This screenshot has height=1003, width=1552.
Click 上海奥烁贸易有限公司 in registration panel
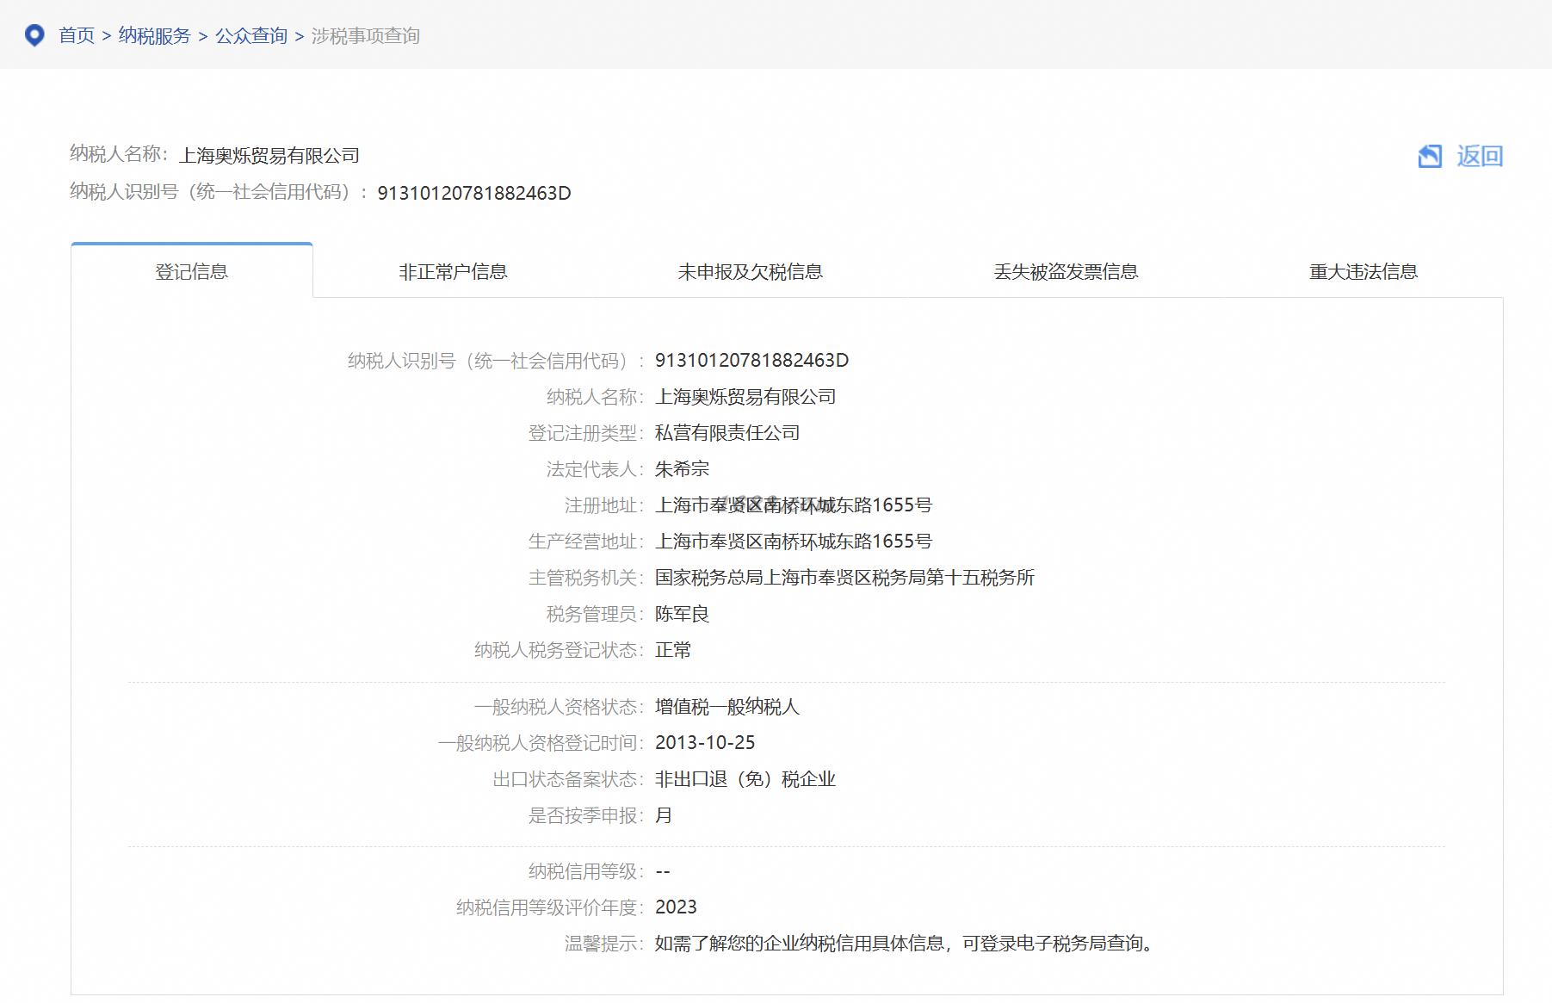pyautogui.click(x=745, y=397)
